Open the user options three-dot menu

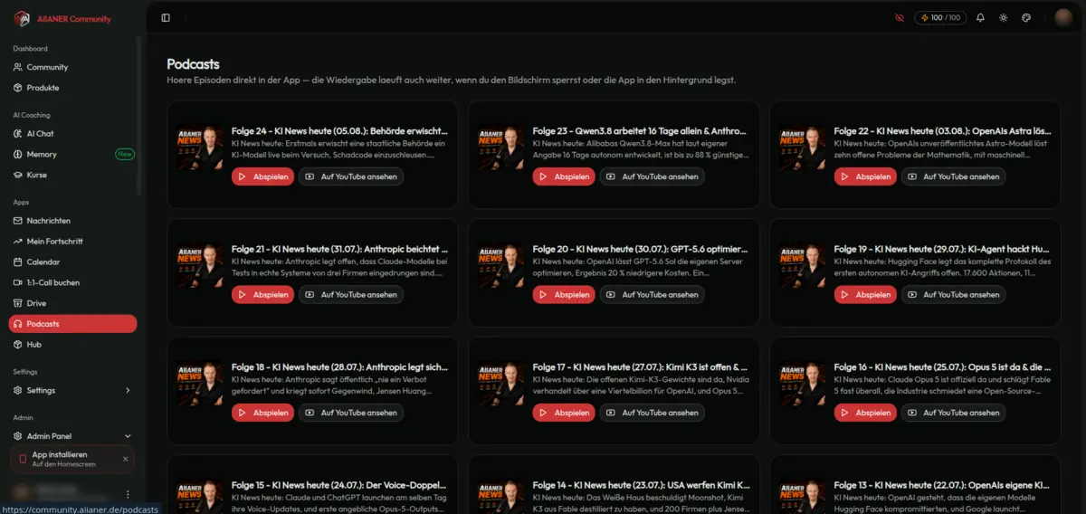[128, 495]
